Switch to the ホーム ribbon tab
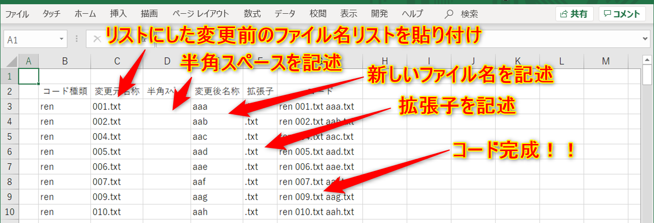The height and width of the screenshot is (223, 654). (x=85, y=14)
